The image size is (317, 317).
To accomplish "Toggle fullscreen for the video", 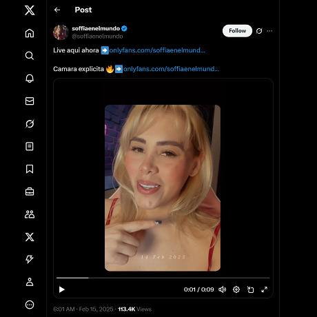I will tap(265, 289).
